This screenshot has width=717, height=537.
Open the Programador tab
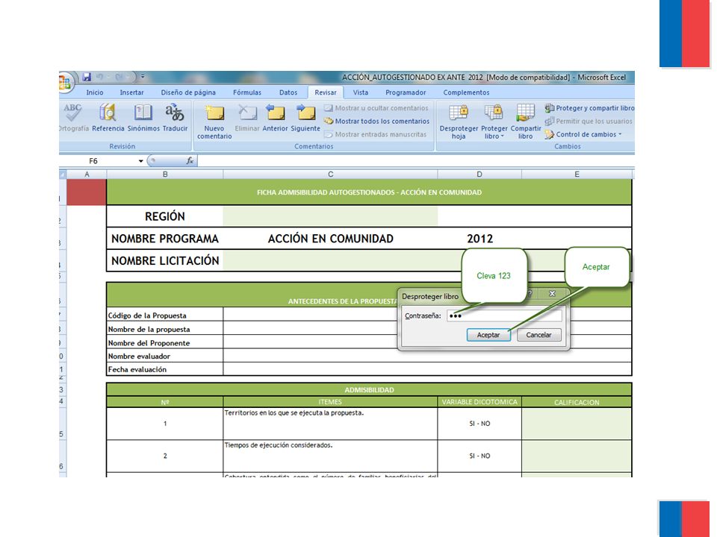click(406, 92)
